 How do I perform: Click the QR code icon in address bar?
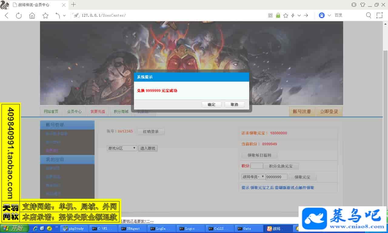tap(270, 15)
